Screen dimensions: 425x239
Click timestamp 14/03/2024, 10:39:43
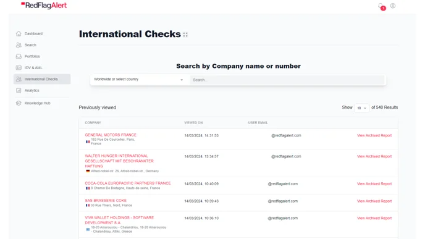(201, 201)
